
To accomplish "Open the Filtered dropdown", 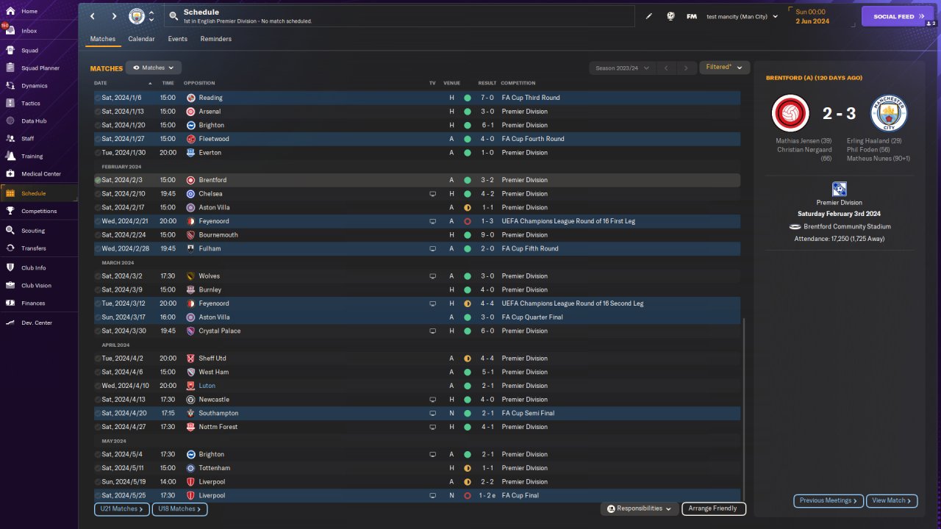I will (724, 68).
